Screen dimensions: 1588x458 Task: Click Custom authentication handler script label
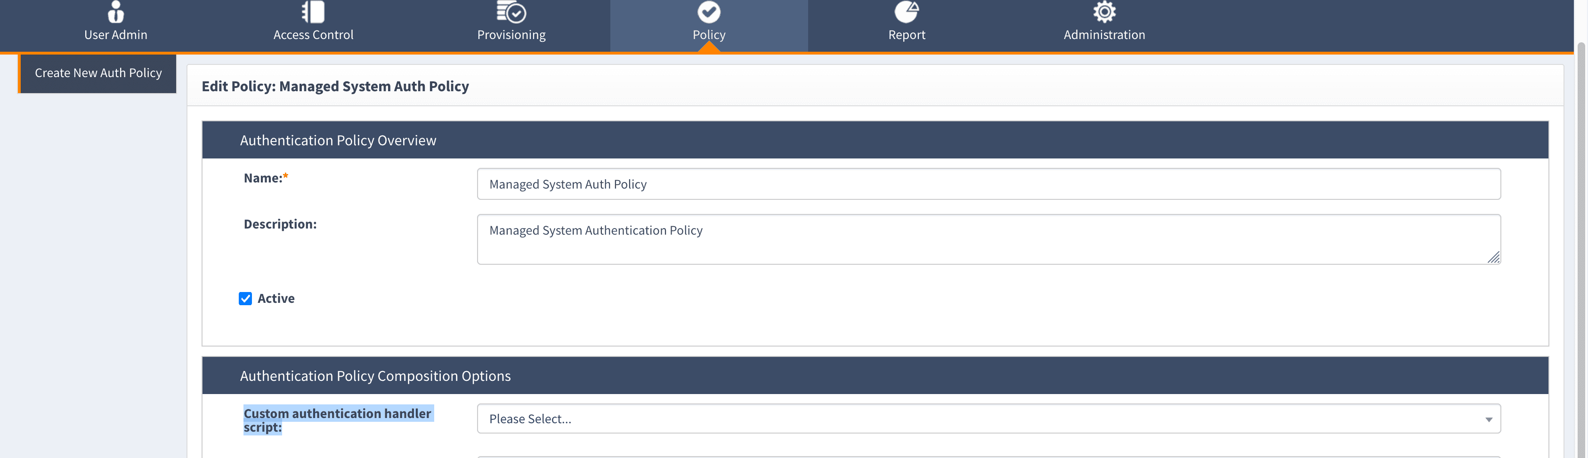coord(338,420)
